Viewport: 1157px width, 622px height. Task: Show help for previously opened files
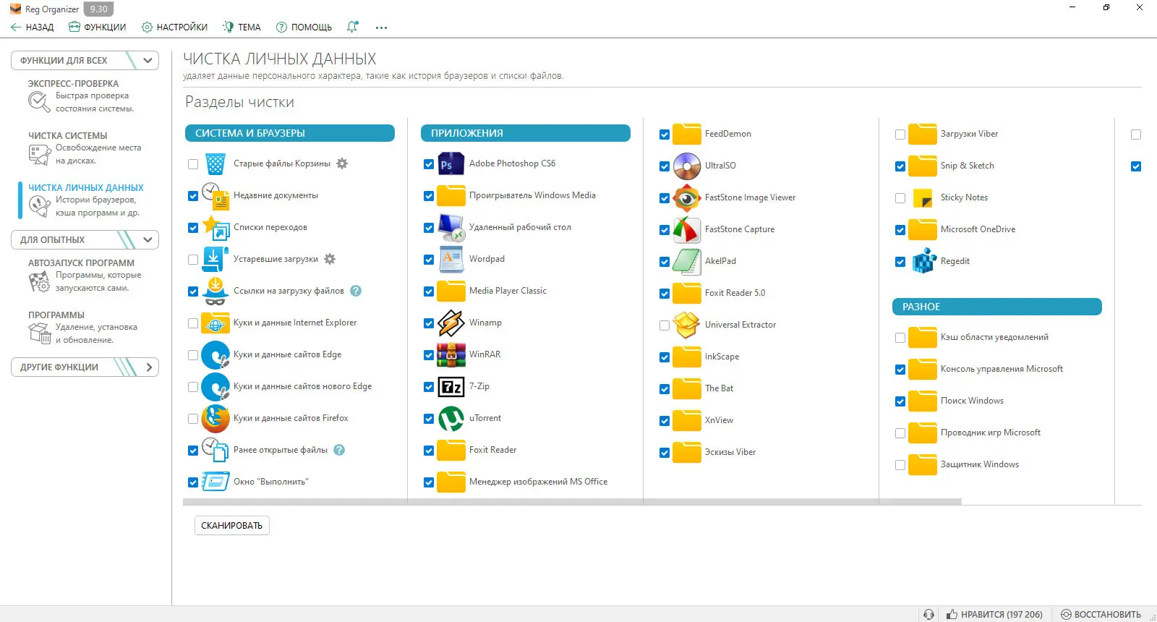(339, 450)
